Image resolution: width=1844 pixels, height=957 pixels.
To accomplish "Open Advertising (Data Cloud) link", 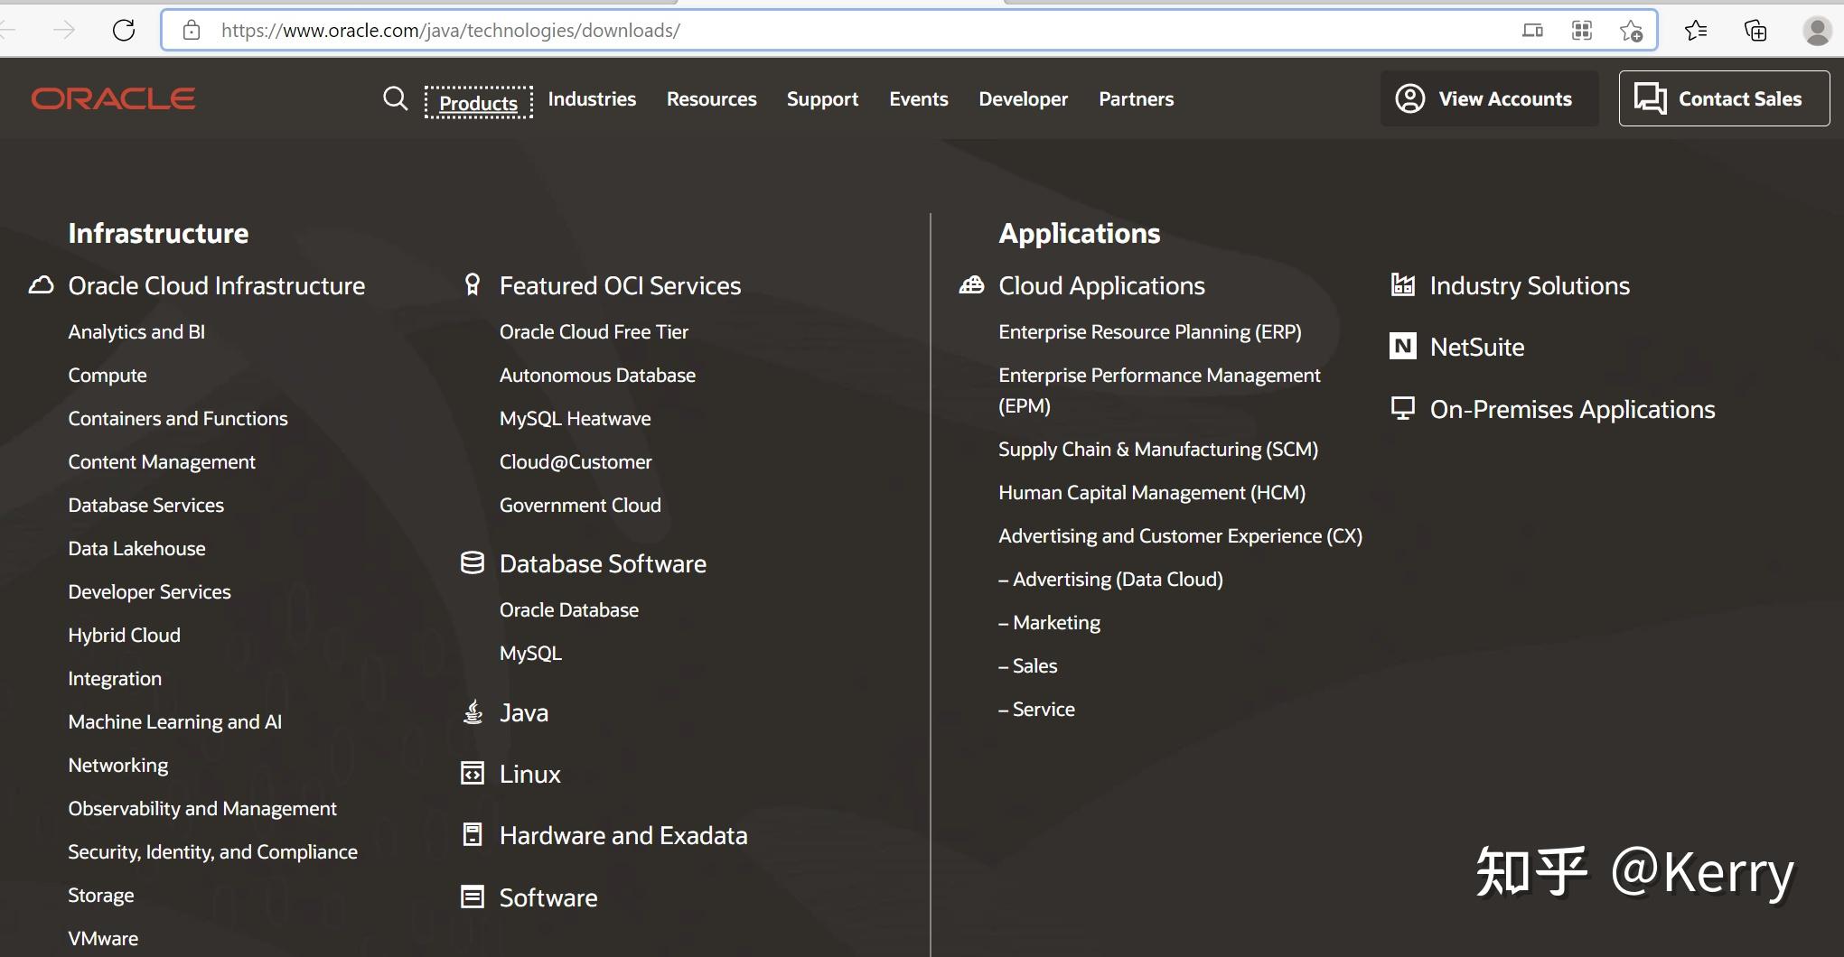I will [1110, 579].
